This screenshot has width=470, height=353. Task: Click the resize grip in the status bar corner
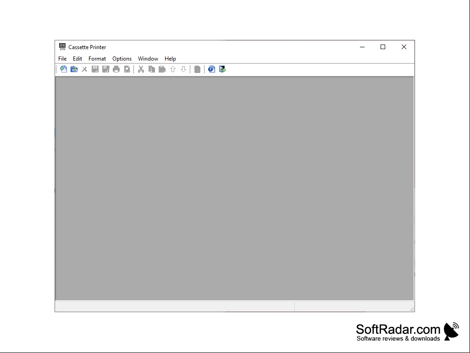[x=412, y=309]
